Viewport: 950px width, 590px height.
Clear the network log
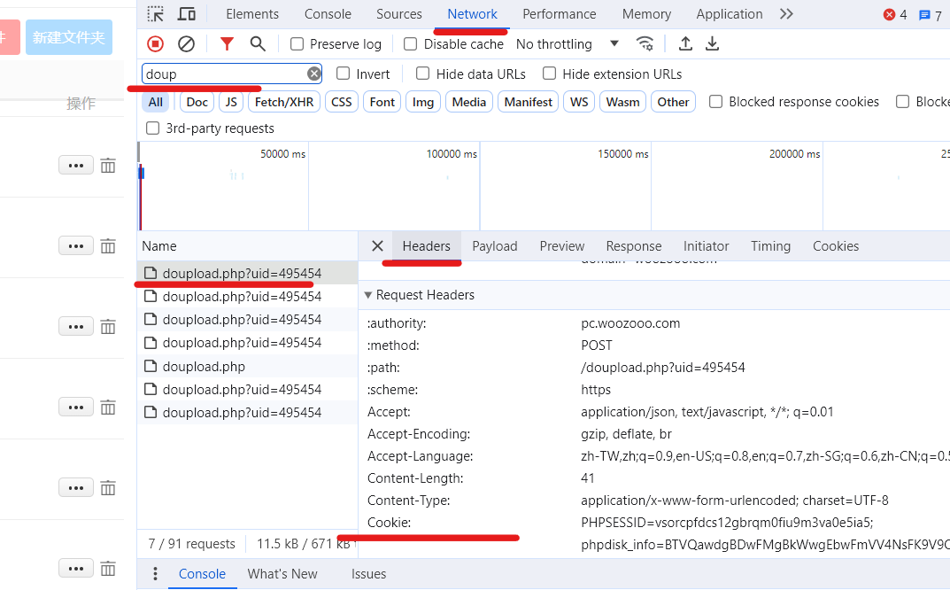(x=186, y=43)
